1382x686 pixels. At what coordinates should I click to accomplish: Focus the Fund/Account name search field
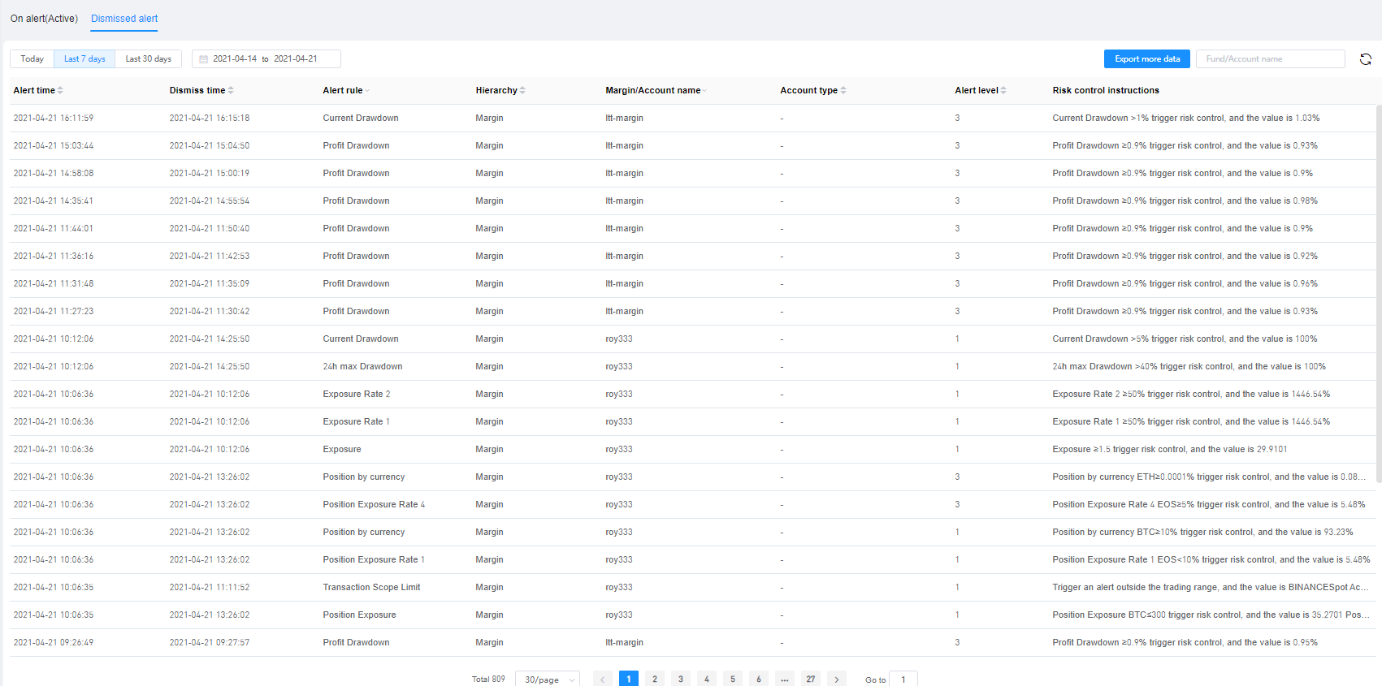pyautogui.click(x=1271, y=59)
